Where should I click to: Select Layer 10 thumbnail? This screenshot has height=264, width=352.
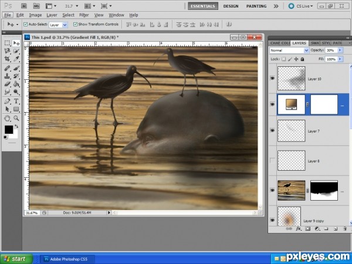[x=292, y=79]
